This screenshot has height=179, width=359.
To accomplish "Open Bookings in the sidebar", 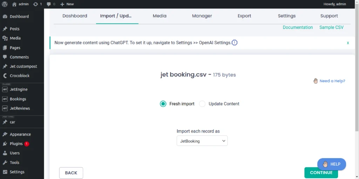I will pos(18,99).
